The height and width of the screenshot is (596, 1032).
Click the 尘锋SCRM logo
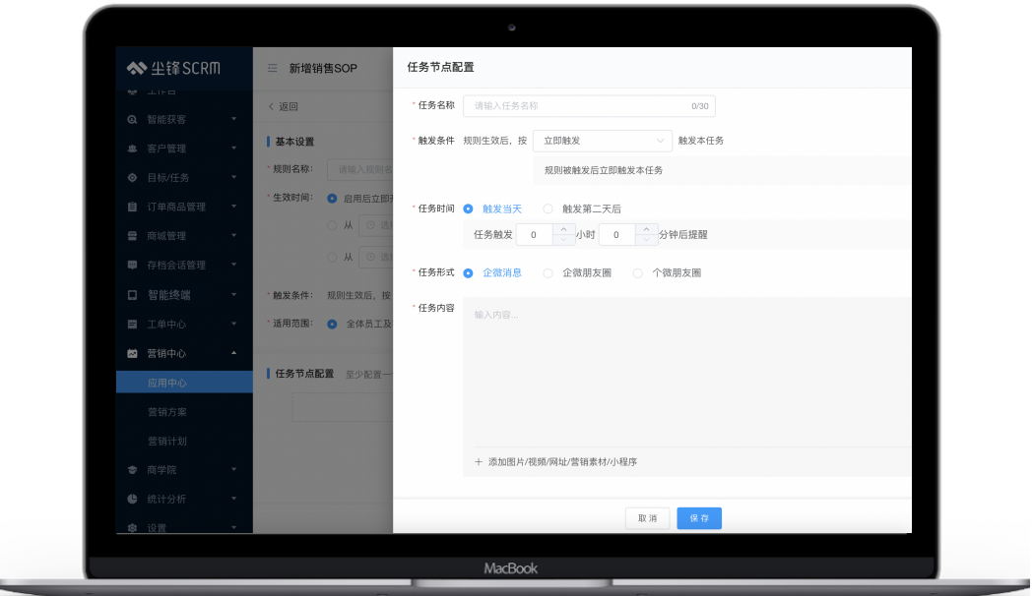tap(173, 68)
